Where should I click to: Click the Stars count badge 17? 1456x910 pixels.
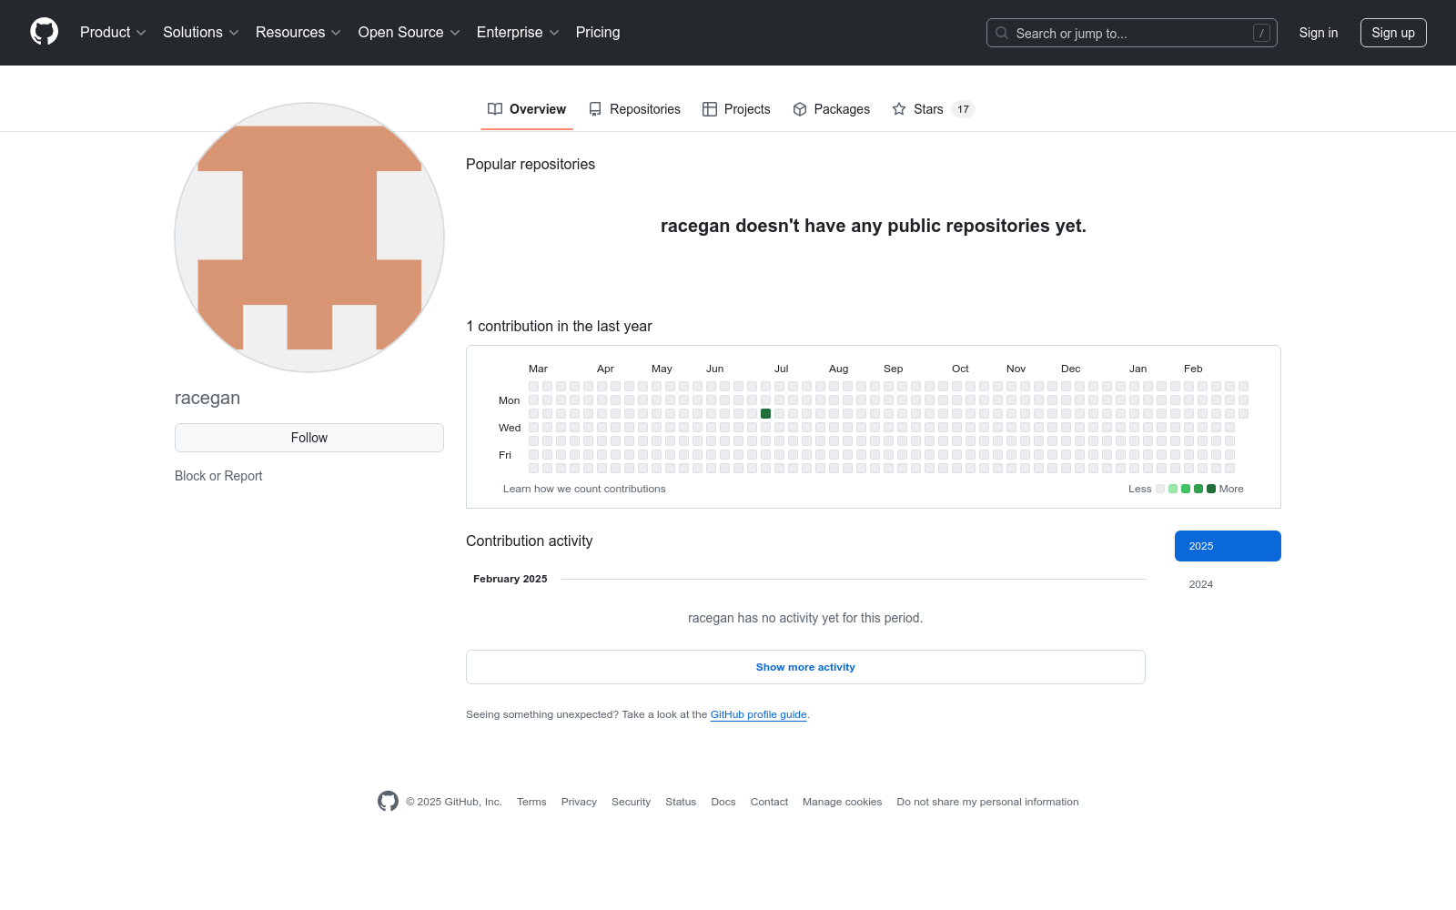tap(963, 109)
